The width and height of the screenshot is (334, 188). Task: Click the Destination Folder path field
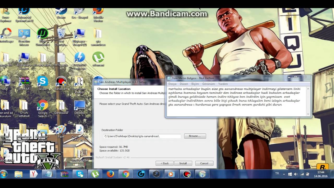[x=142, y=136]
